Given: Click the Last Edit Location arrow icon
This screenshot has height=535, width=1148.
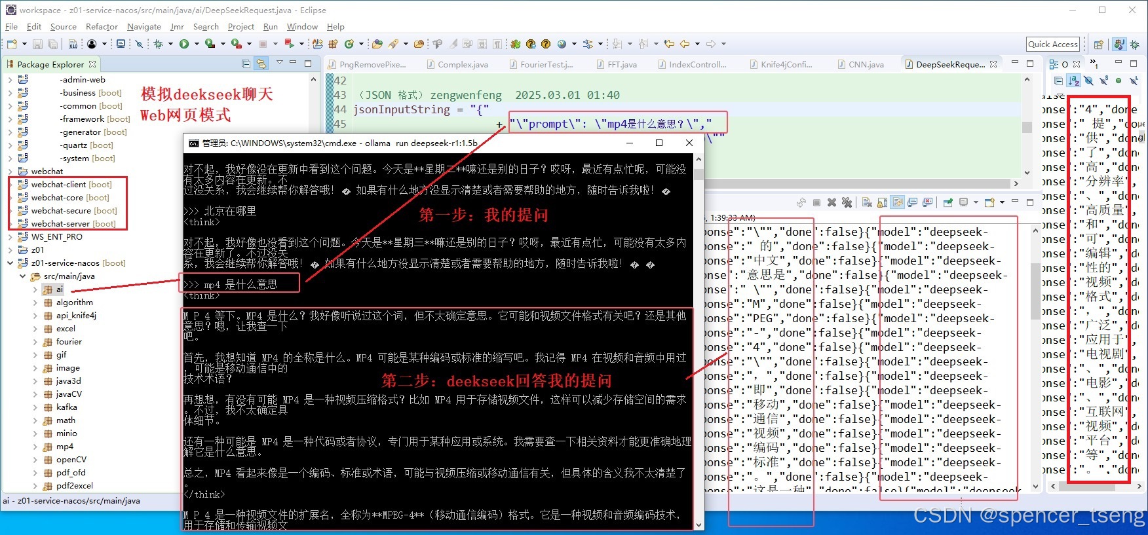Looking at the screenshot, I should point(669,44).
